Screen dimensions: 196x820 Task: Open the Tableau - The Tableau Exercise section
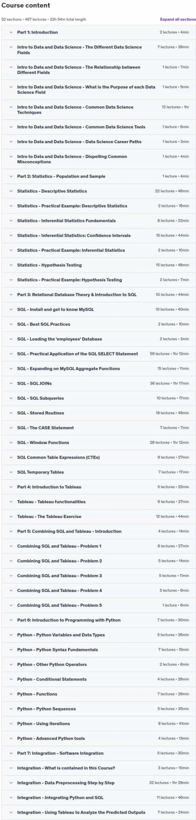pyautogui.click(x=99, y=517)
